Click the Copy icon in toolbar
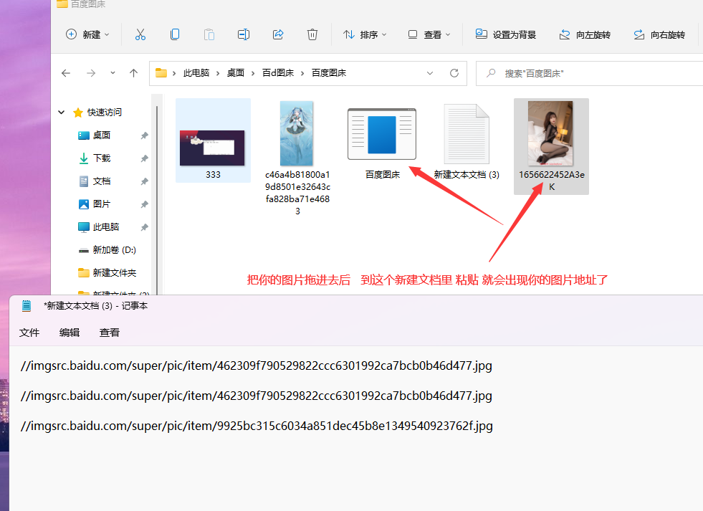Viewport: 703px width, 511px height. click(x=175, y=34)
